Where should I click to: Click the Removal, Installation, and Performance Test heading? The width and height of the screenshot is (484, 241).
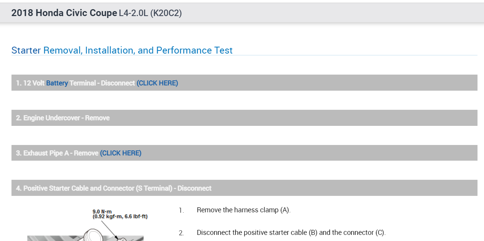(x=138, y=50)
